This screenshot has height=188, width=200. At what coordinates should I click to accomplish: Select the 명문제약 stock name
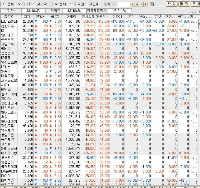(7, 130)
